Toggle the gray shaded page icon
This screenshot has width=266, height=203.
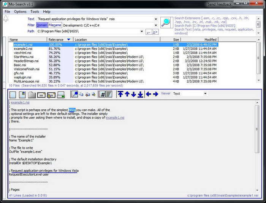coord(109,94)
